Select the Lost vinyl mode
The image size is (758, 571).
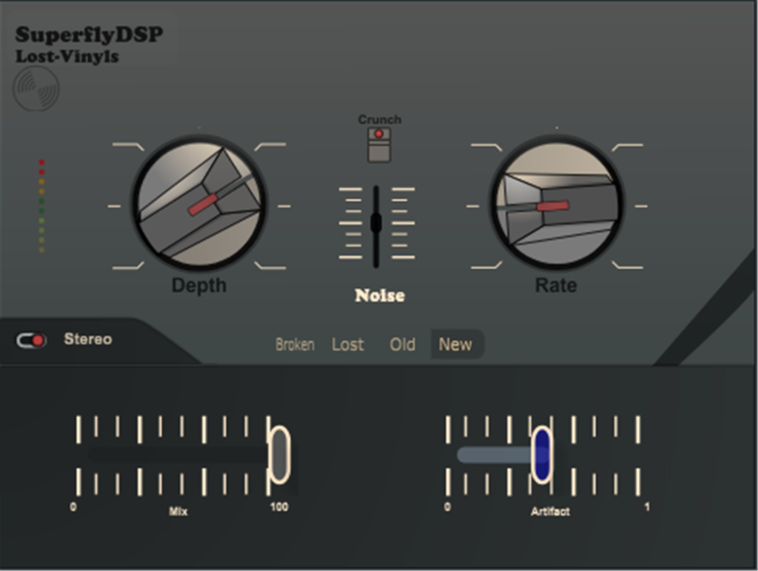(x=348, y=345)
